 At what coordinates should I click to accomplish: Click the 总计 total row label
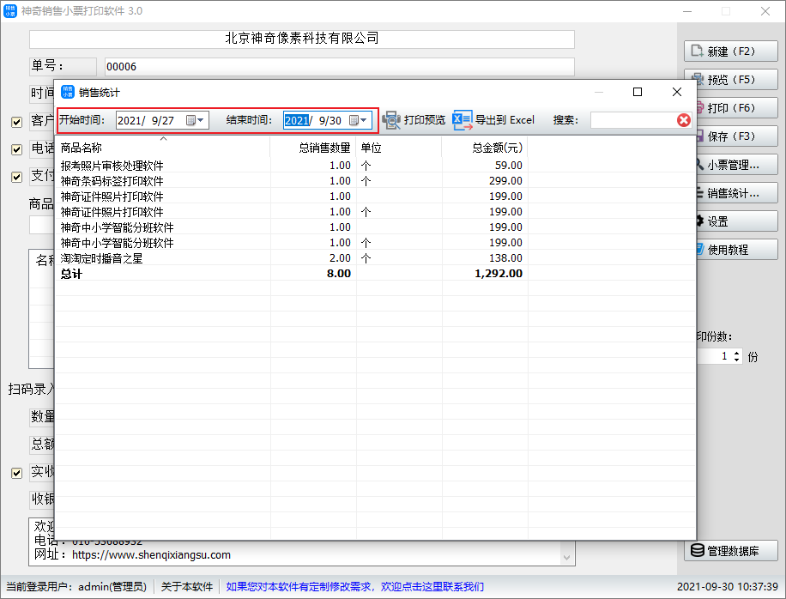tap(71, 274)
